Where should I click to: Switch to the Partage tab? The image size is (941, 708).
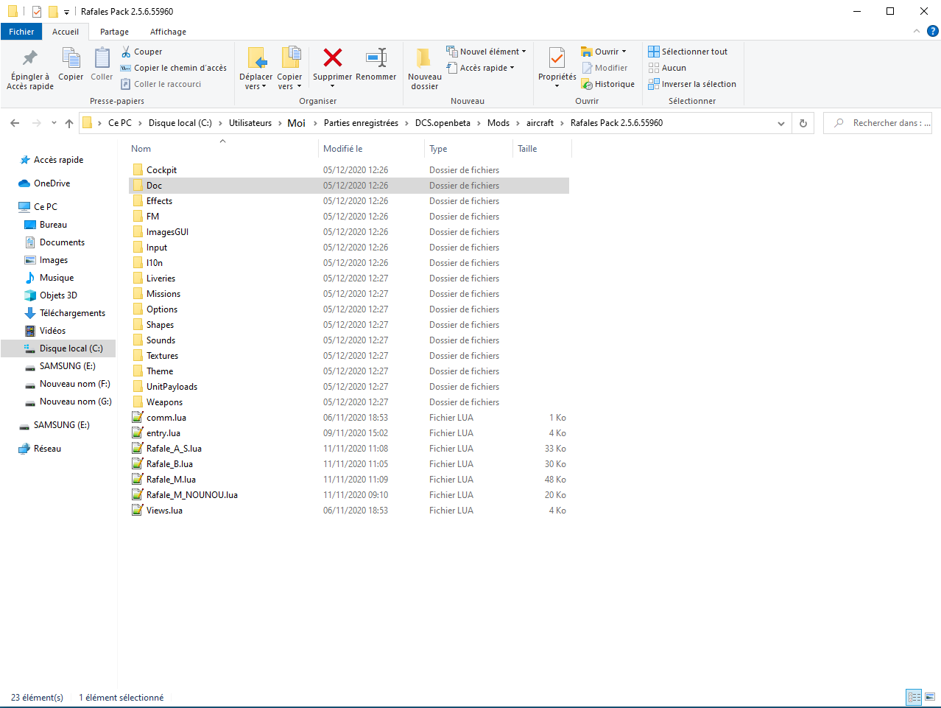(114, 32)
